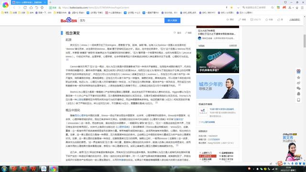Open the 压力心理学 hyperlink in 概念中国化
Viewport: 306px width, 172px height.
coord(80,116)
